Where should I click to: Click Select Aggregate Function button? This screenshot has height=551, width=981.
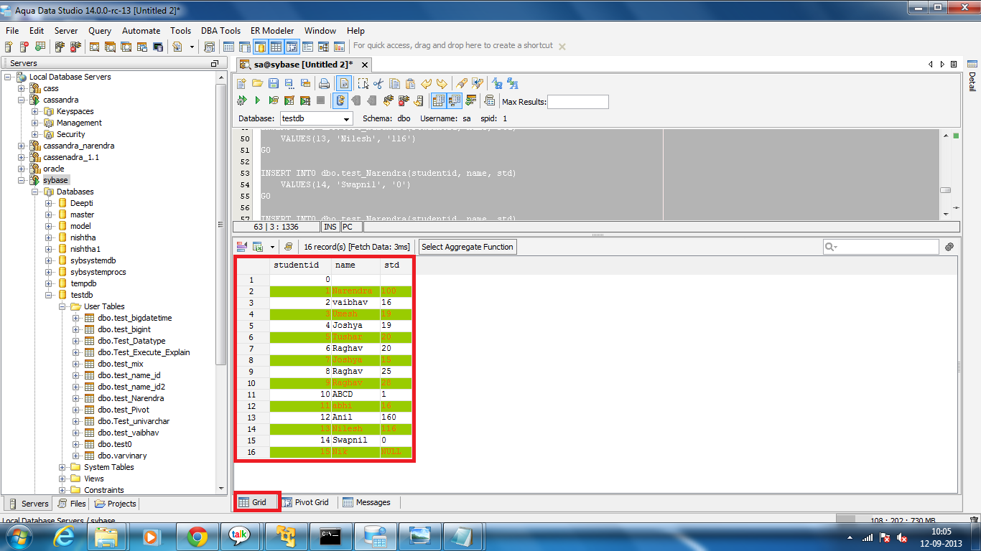pyautogui.click(x=468, y=247)
